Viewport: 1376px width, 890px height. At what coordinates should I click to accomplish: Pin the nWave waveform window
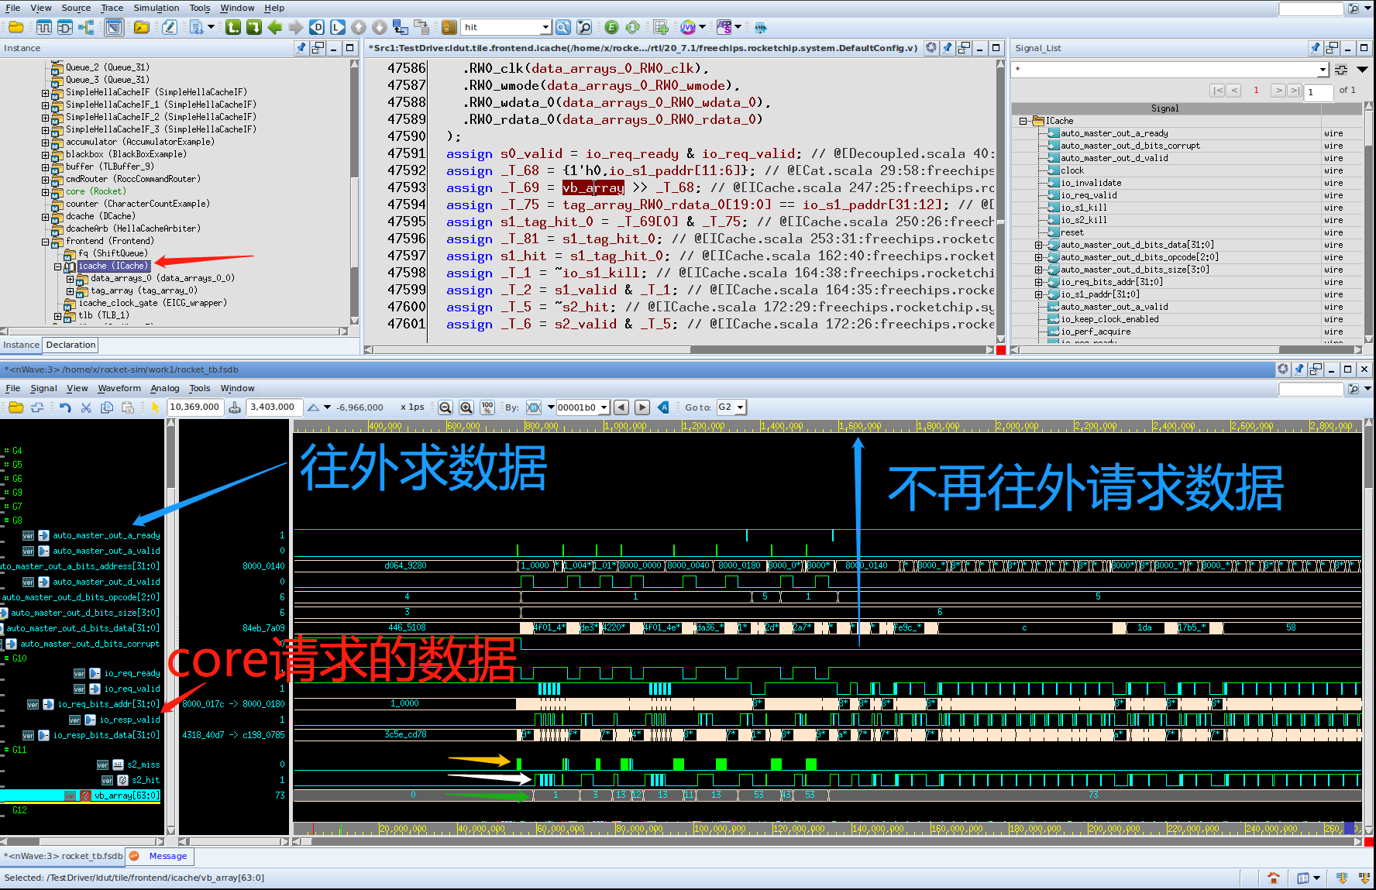1300,369
